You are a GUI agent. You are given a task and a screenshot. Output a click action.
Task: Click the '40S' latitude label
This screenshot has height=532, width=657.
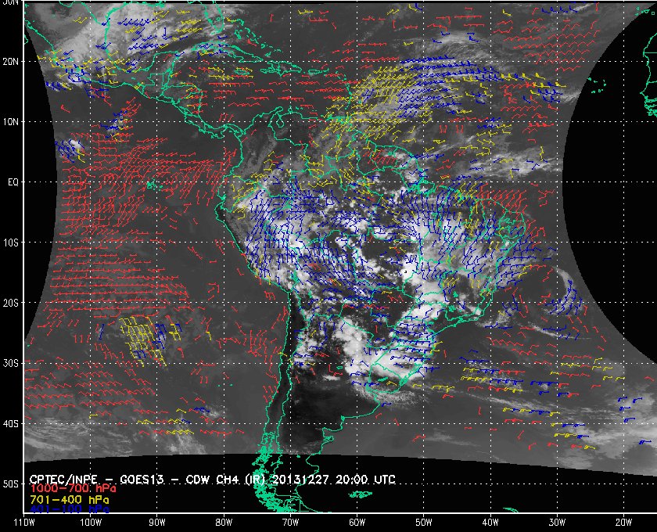(10, 423)
